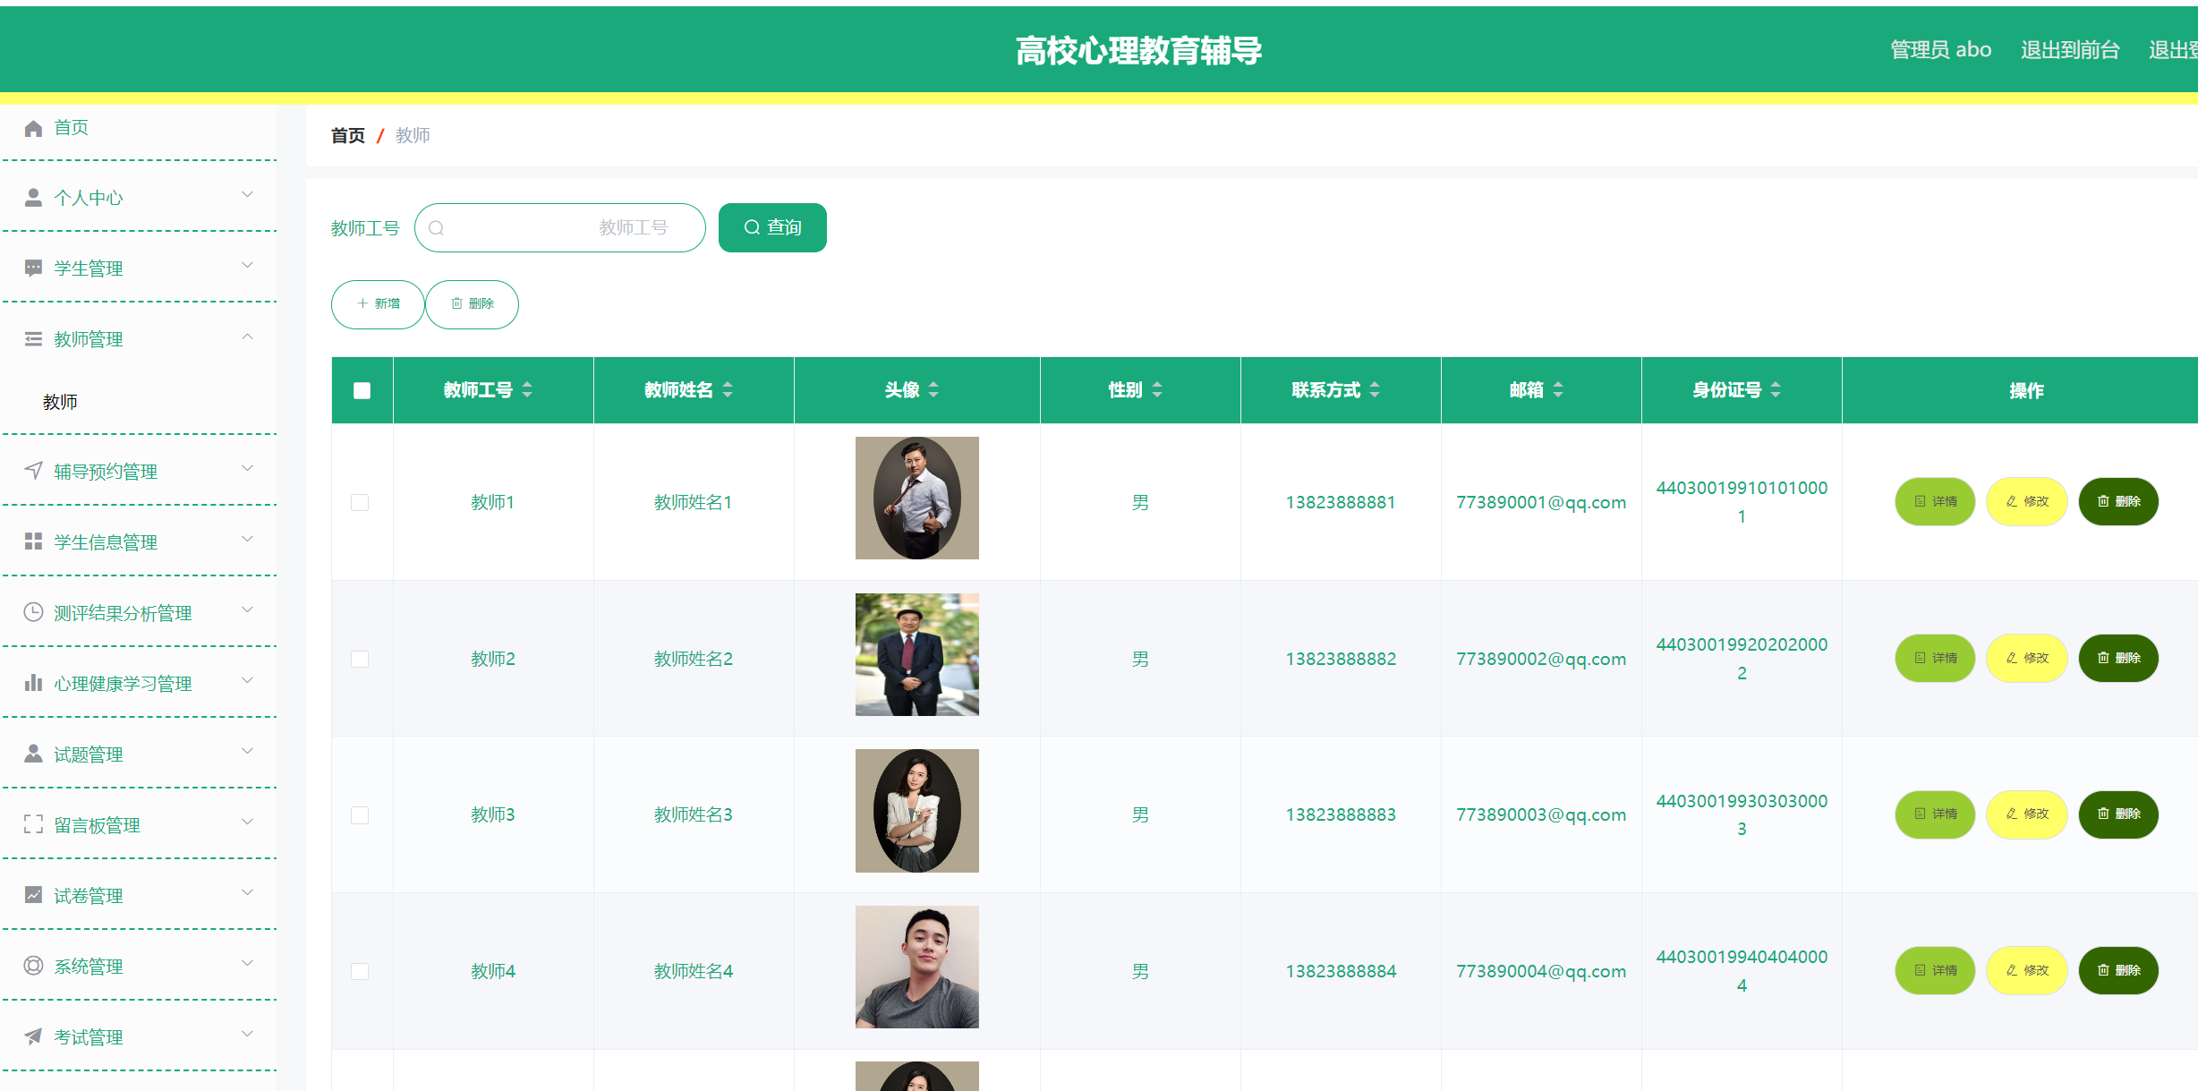Click the paper plane icon for 辅导预约管理

tap(33, 471)
